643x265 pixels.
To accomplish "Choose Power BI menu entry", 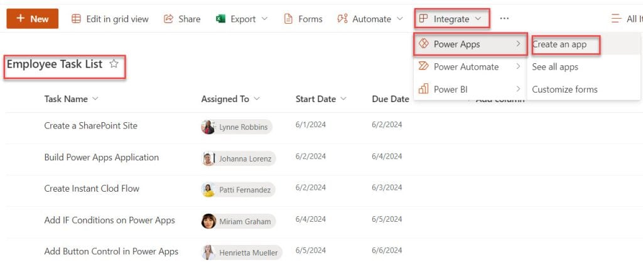I will pos(470,89).
